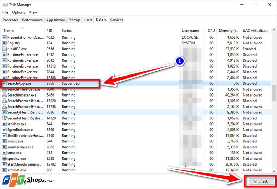Click the sihost.exe process icon
Viewport: 277px width, 189px height.
click(x=4, y=141)
